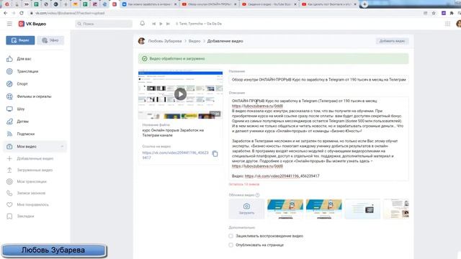Skip to the previous track in the header player

pyautogui.click(x=153, y=24)
